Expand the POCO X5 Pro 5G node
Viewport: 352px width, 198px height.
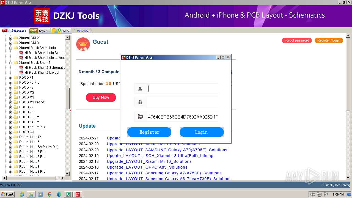tap(11, 127)
